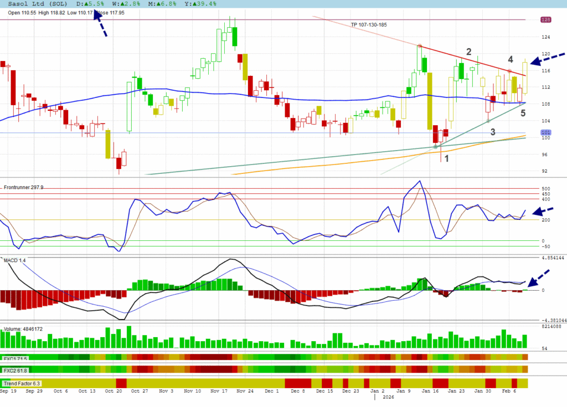Click the wave number 3 annotation

pyautogui.click(x=492, y=132)
